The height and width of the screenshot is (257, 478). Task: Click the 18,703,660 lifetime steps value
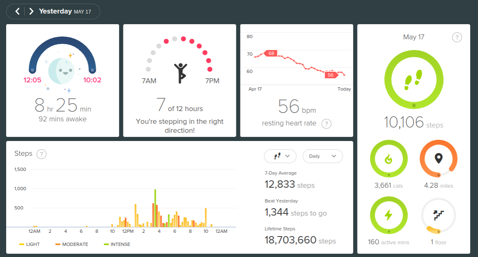[300, 240]
